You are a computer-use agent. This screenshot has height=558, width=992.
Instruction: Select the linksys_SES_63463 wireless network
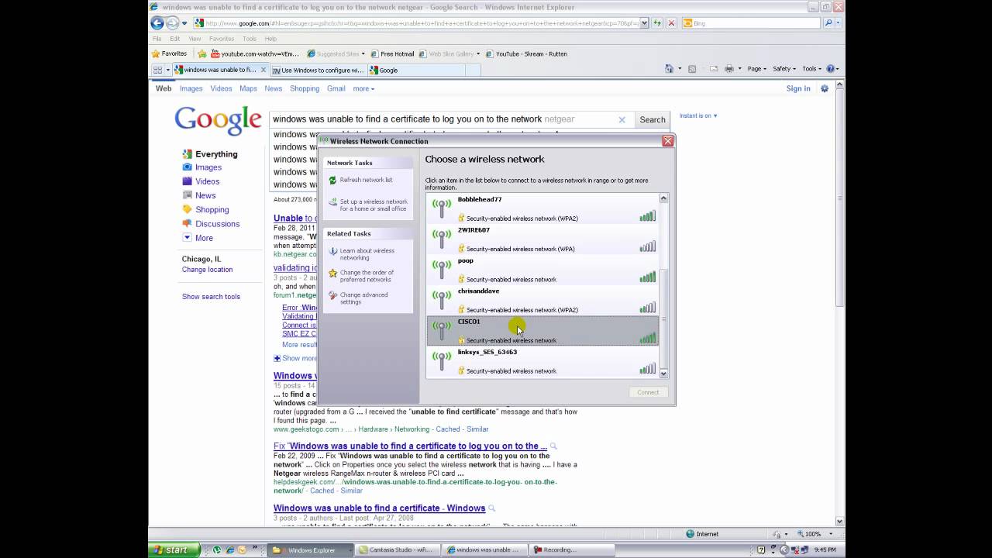click(542, 361)
